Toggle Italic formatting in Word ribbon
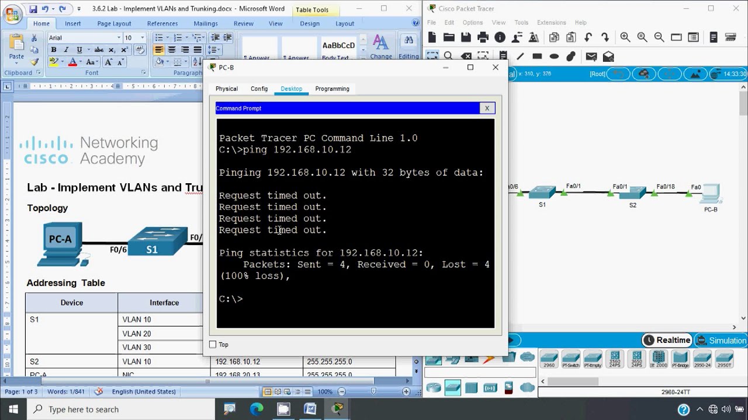Screen dimensions: 748x420 pyautogui.click(x=66, y=50)
